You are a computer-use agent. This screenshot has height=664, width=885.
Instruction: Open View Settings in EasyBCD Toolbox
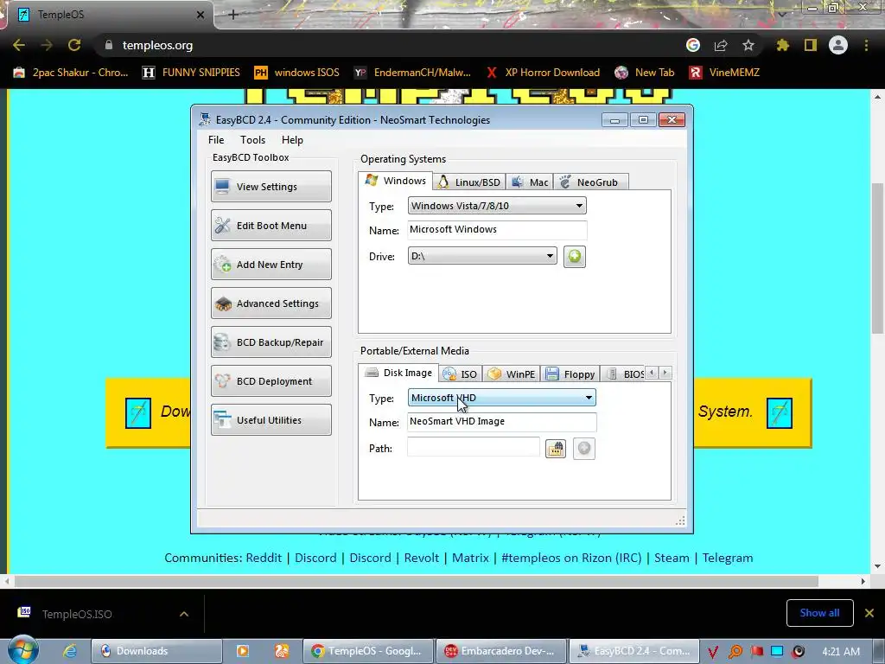pos(271,187)
